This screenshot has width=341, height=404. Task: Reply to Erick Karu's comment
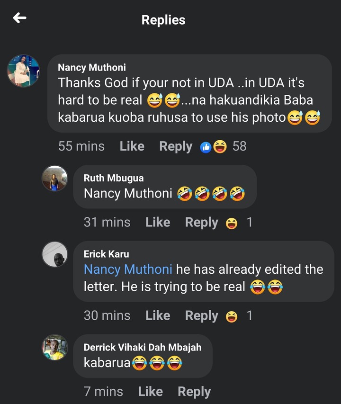point(201,316)
